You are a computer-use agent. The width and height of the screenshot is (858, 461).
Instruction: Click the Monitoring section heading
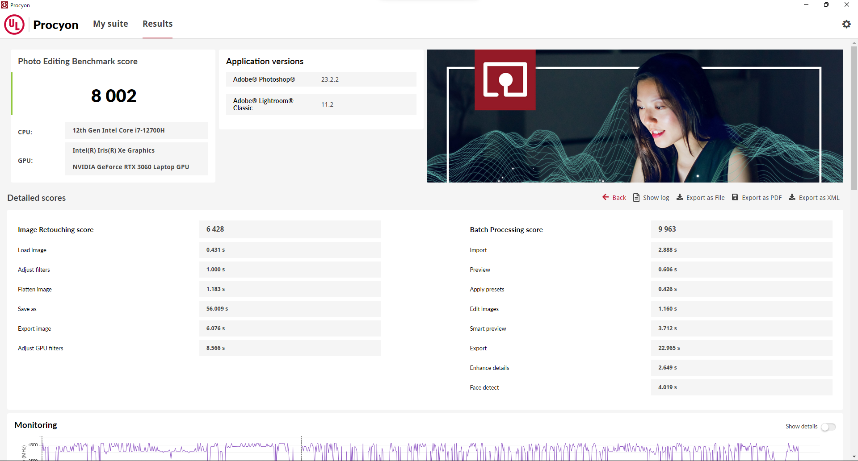click(x=36, y=425)
